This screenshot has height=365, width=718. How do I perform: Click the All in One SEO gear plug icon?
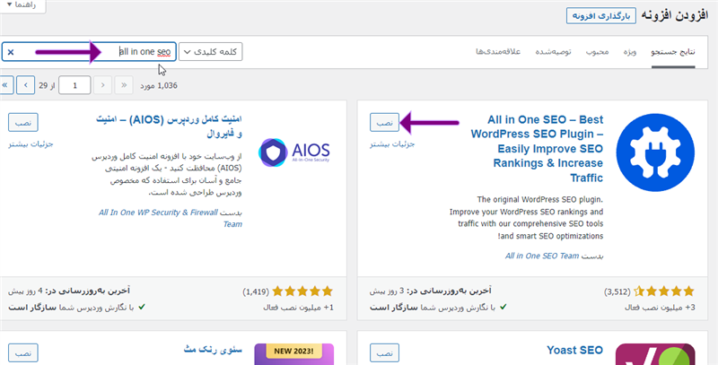point(655,152)
